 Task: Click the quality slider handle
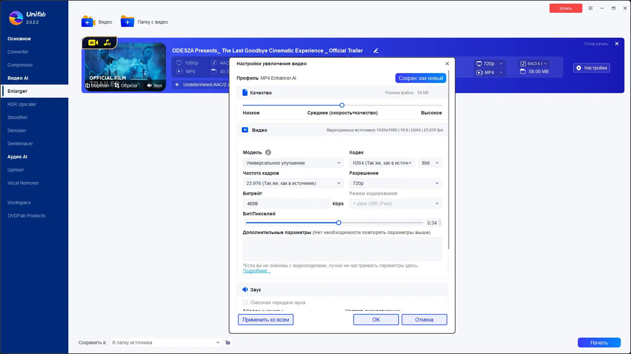tap(342, 105)
